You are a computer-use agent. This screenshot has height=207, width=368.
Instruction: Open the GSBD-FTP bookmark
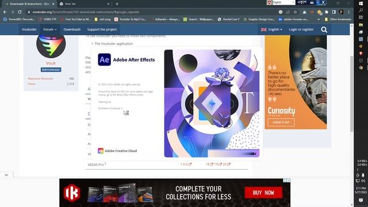point(48,19)
